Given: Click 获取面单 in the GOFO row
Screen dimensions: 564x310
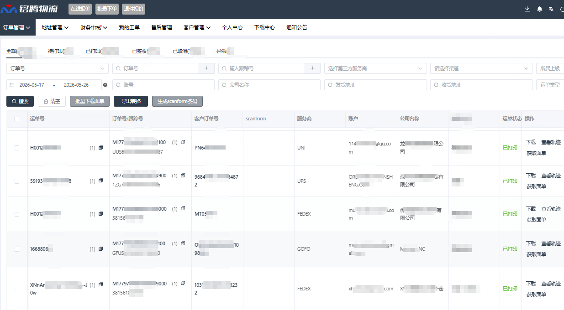Looking at the screenshot, I should 536,254.
